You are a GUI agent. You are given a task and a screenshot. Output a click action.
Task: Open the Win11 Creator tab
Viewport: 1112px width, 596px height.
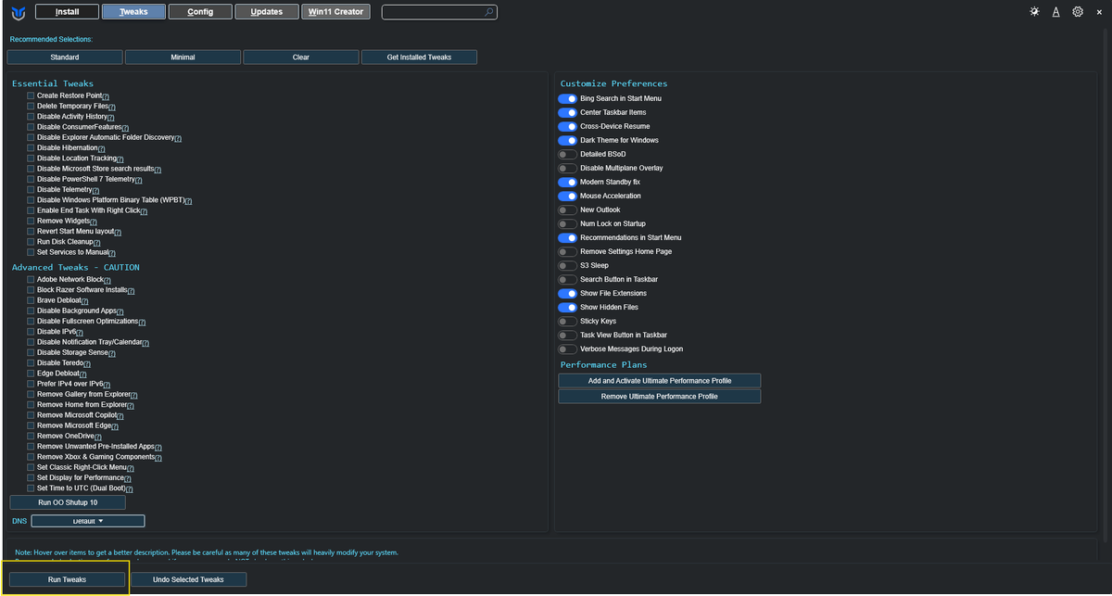pos(336,12)
